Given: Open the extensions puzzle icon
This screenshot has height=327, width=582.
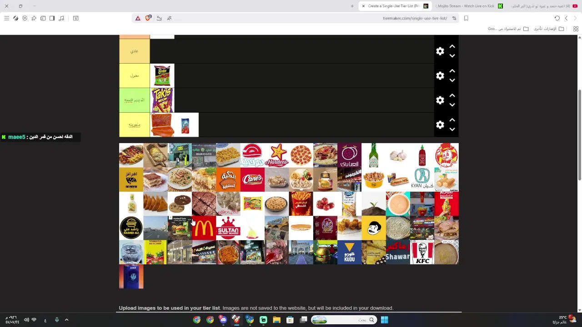Looking at the screenshot, I should coord(34,18).
